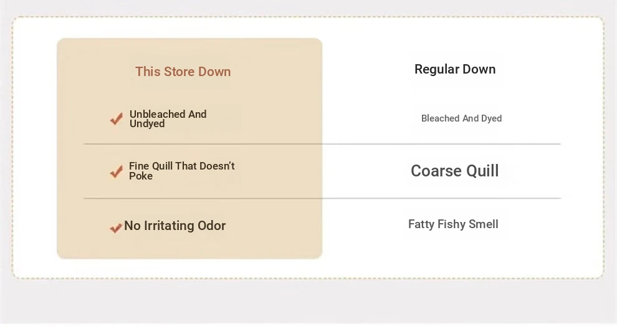
Task: Click the This Store Down heading
Action: [x=183, y=72]
